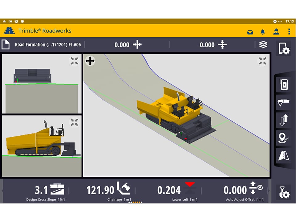Activate the pan move tool in 3D view

pos(90,61)
